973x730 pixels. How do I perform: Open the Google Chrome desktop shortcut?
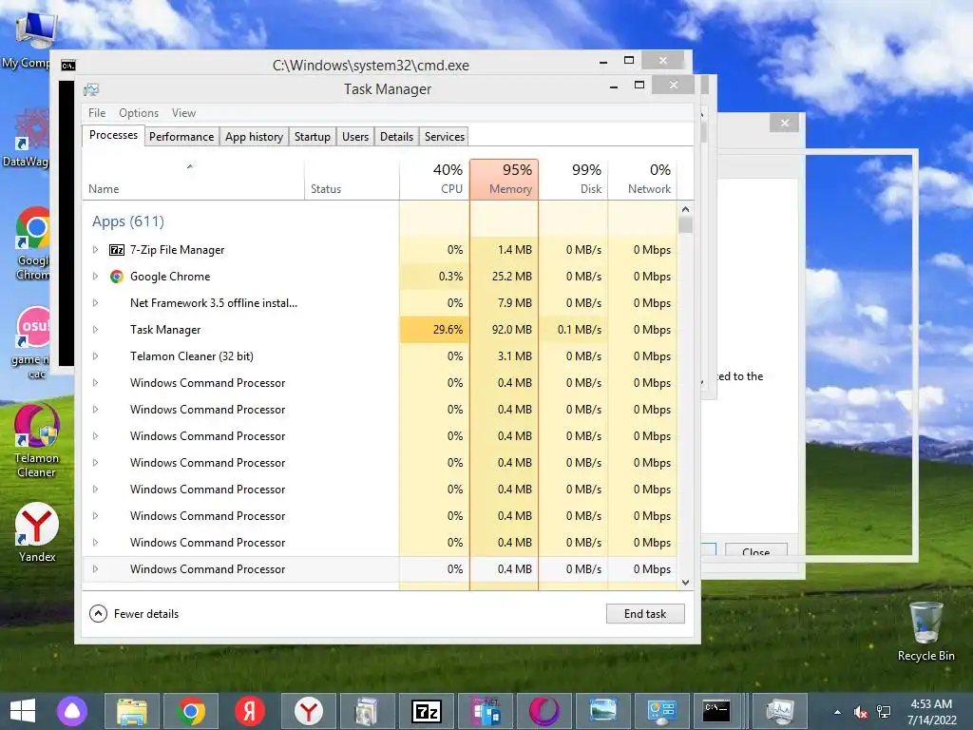(x=32, y=243)
